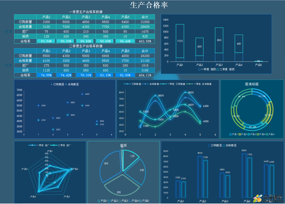Select the 28600 qualified total cell
Screen dimensions: 285x204
coord(145,27)
